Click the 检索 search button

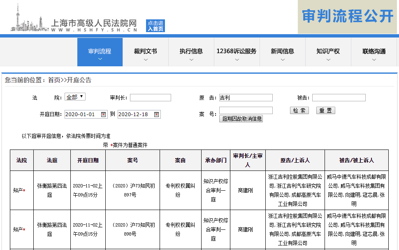coord(299,111)
